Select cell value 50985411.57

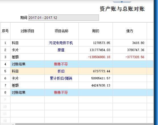click(x=101, y=78)
